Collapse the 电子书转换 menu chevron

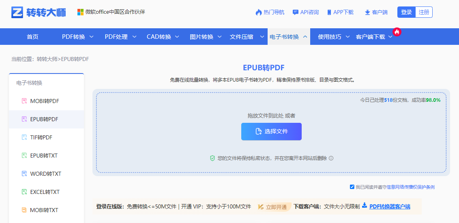[x=305, y=37]
